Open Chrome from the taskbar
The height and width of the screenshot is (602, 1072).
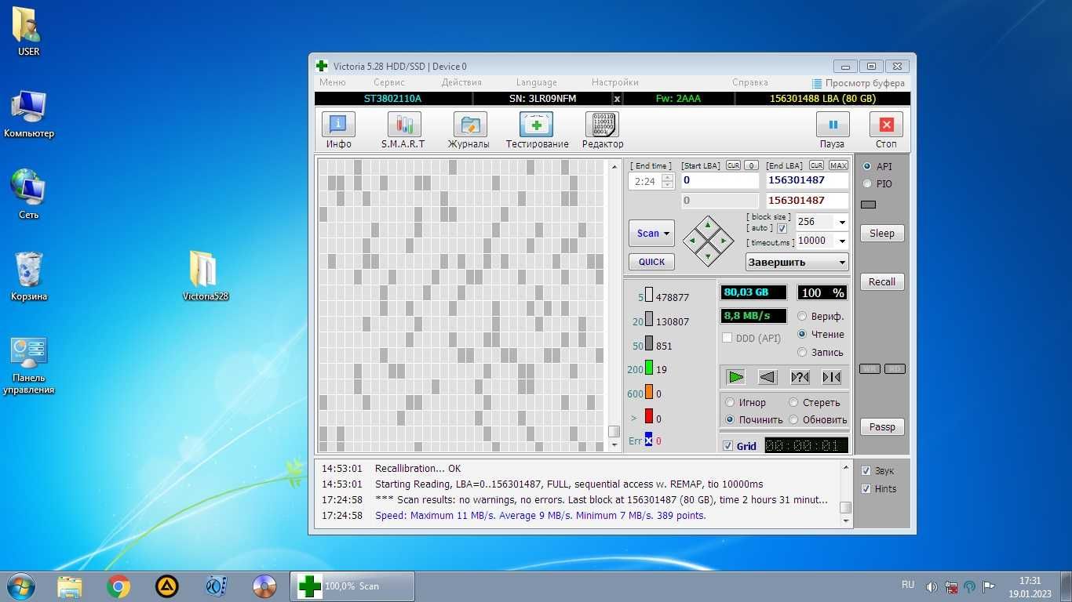click(x=119, y=586)
